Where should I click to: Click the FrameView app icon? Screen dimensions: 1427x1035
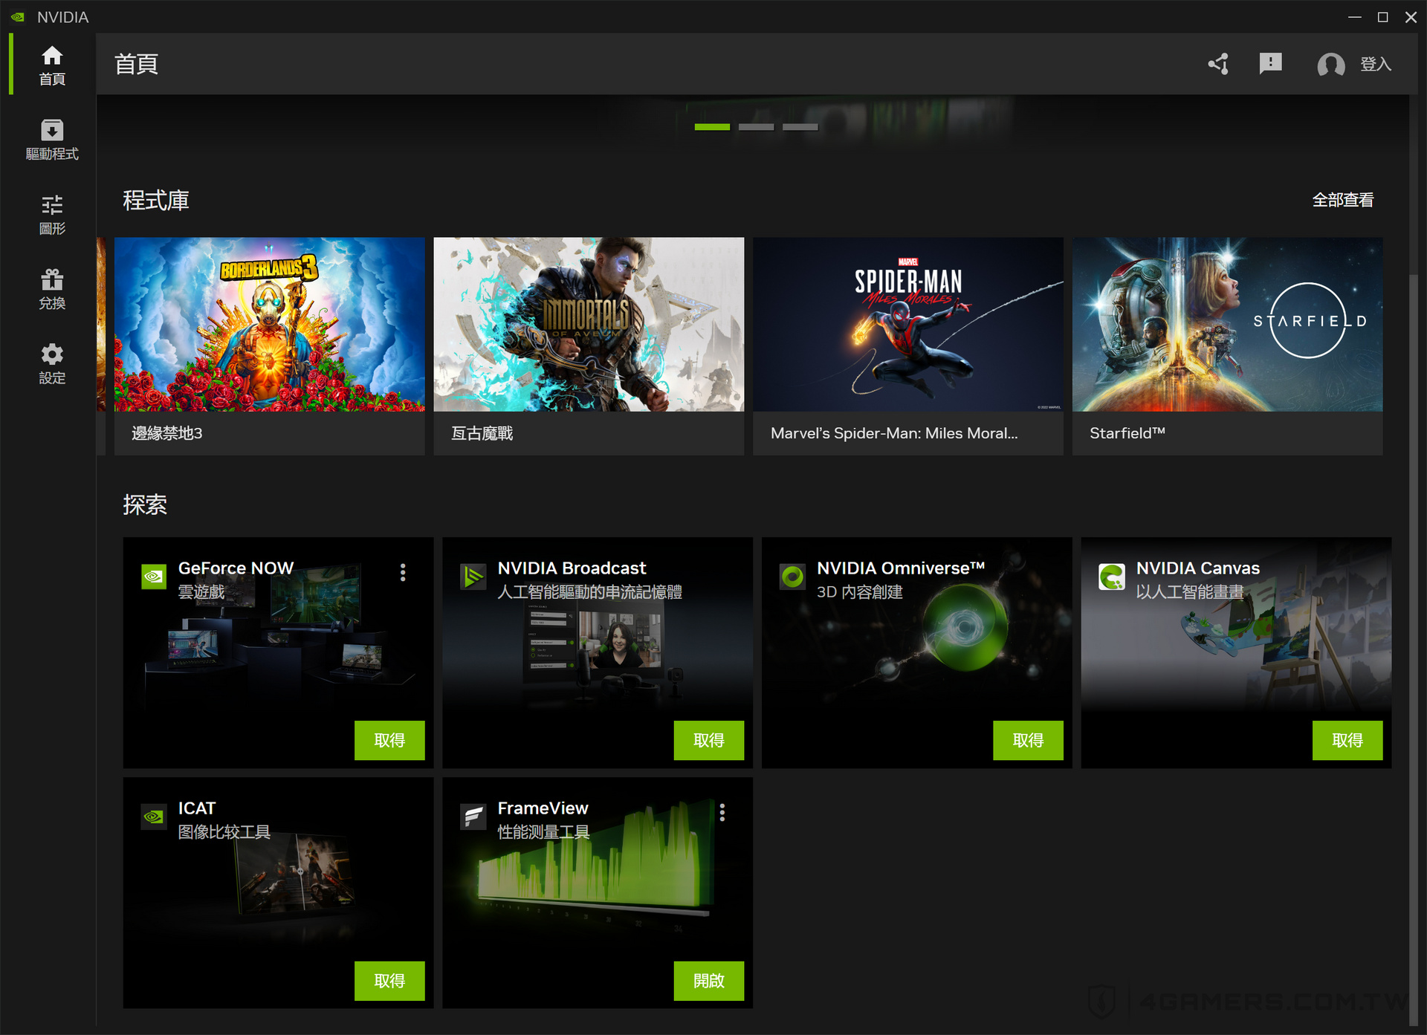pyautogui.click(x=473, y=817)
